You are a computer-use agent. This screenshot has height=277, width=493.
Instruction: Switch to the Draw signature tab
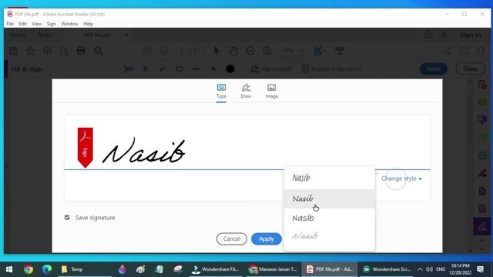[246, 92]
